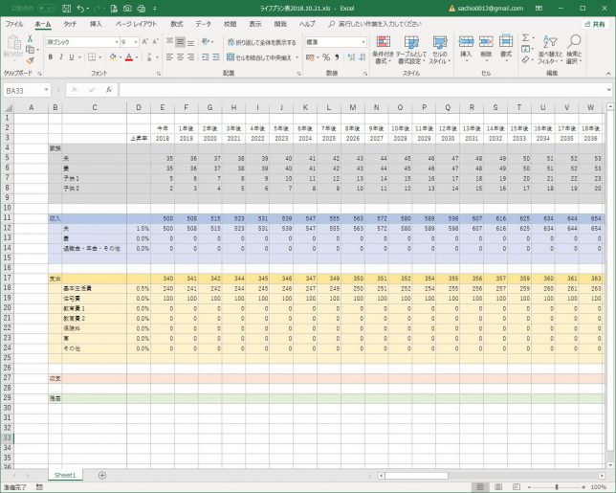
Task: Open Conditional Formatting (条件付き書式)
Action: pos(384,50)
